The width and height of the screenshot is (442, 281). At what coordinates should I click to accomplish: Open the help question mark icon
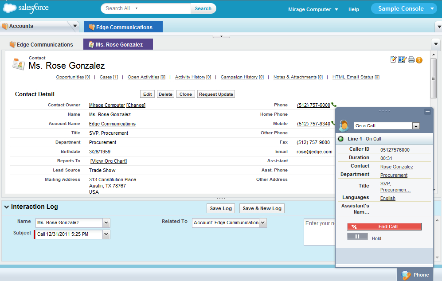click(419, 60)
